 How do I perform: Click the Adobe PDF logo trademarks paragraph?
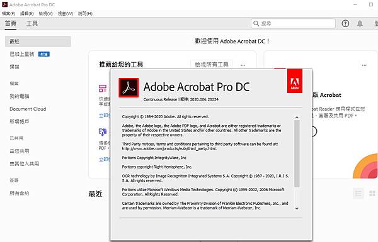point(202,130)
